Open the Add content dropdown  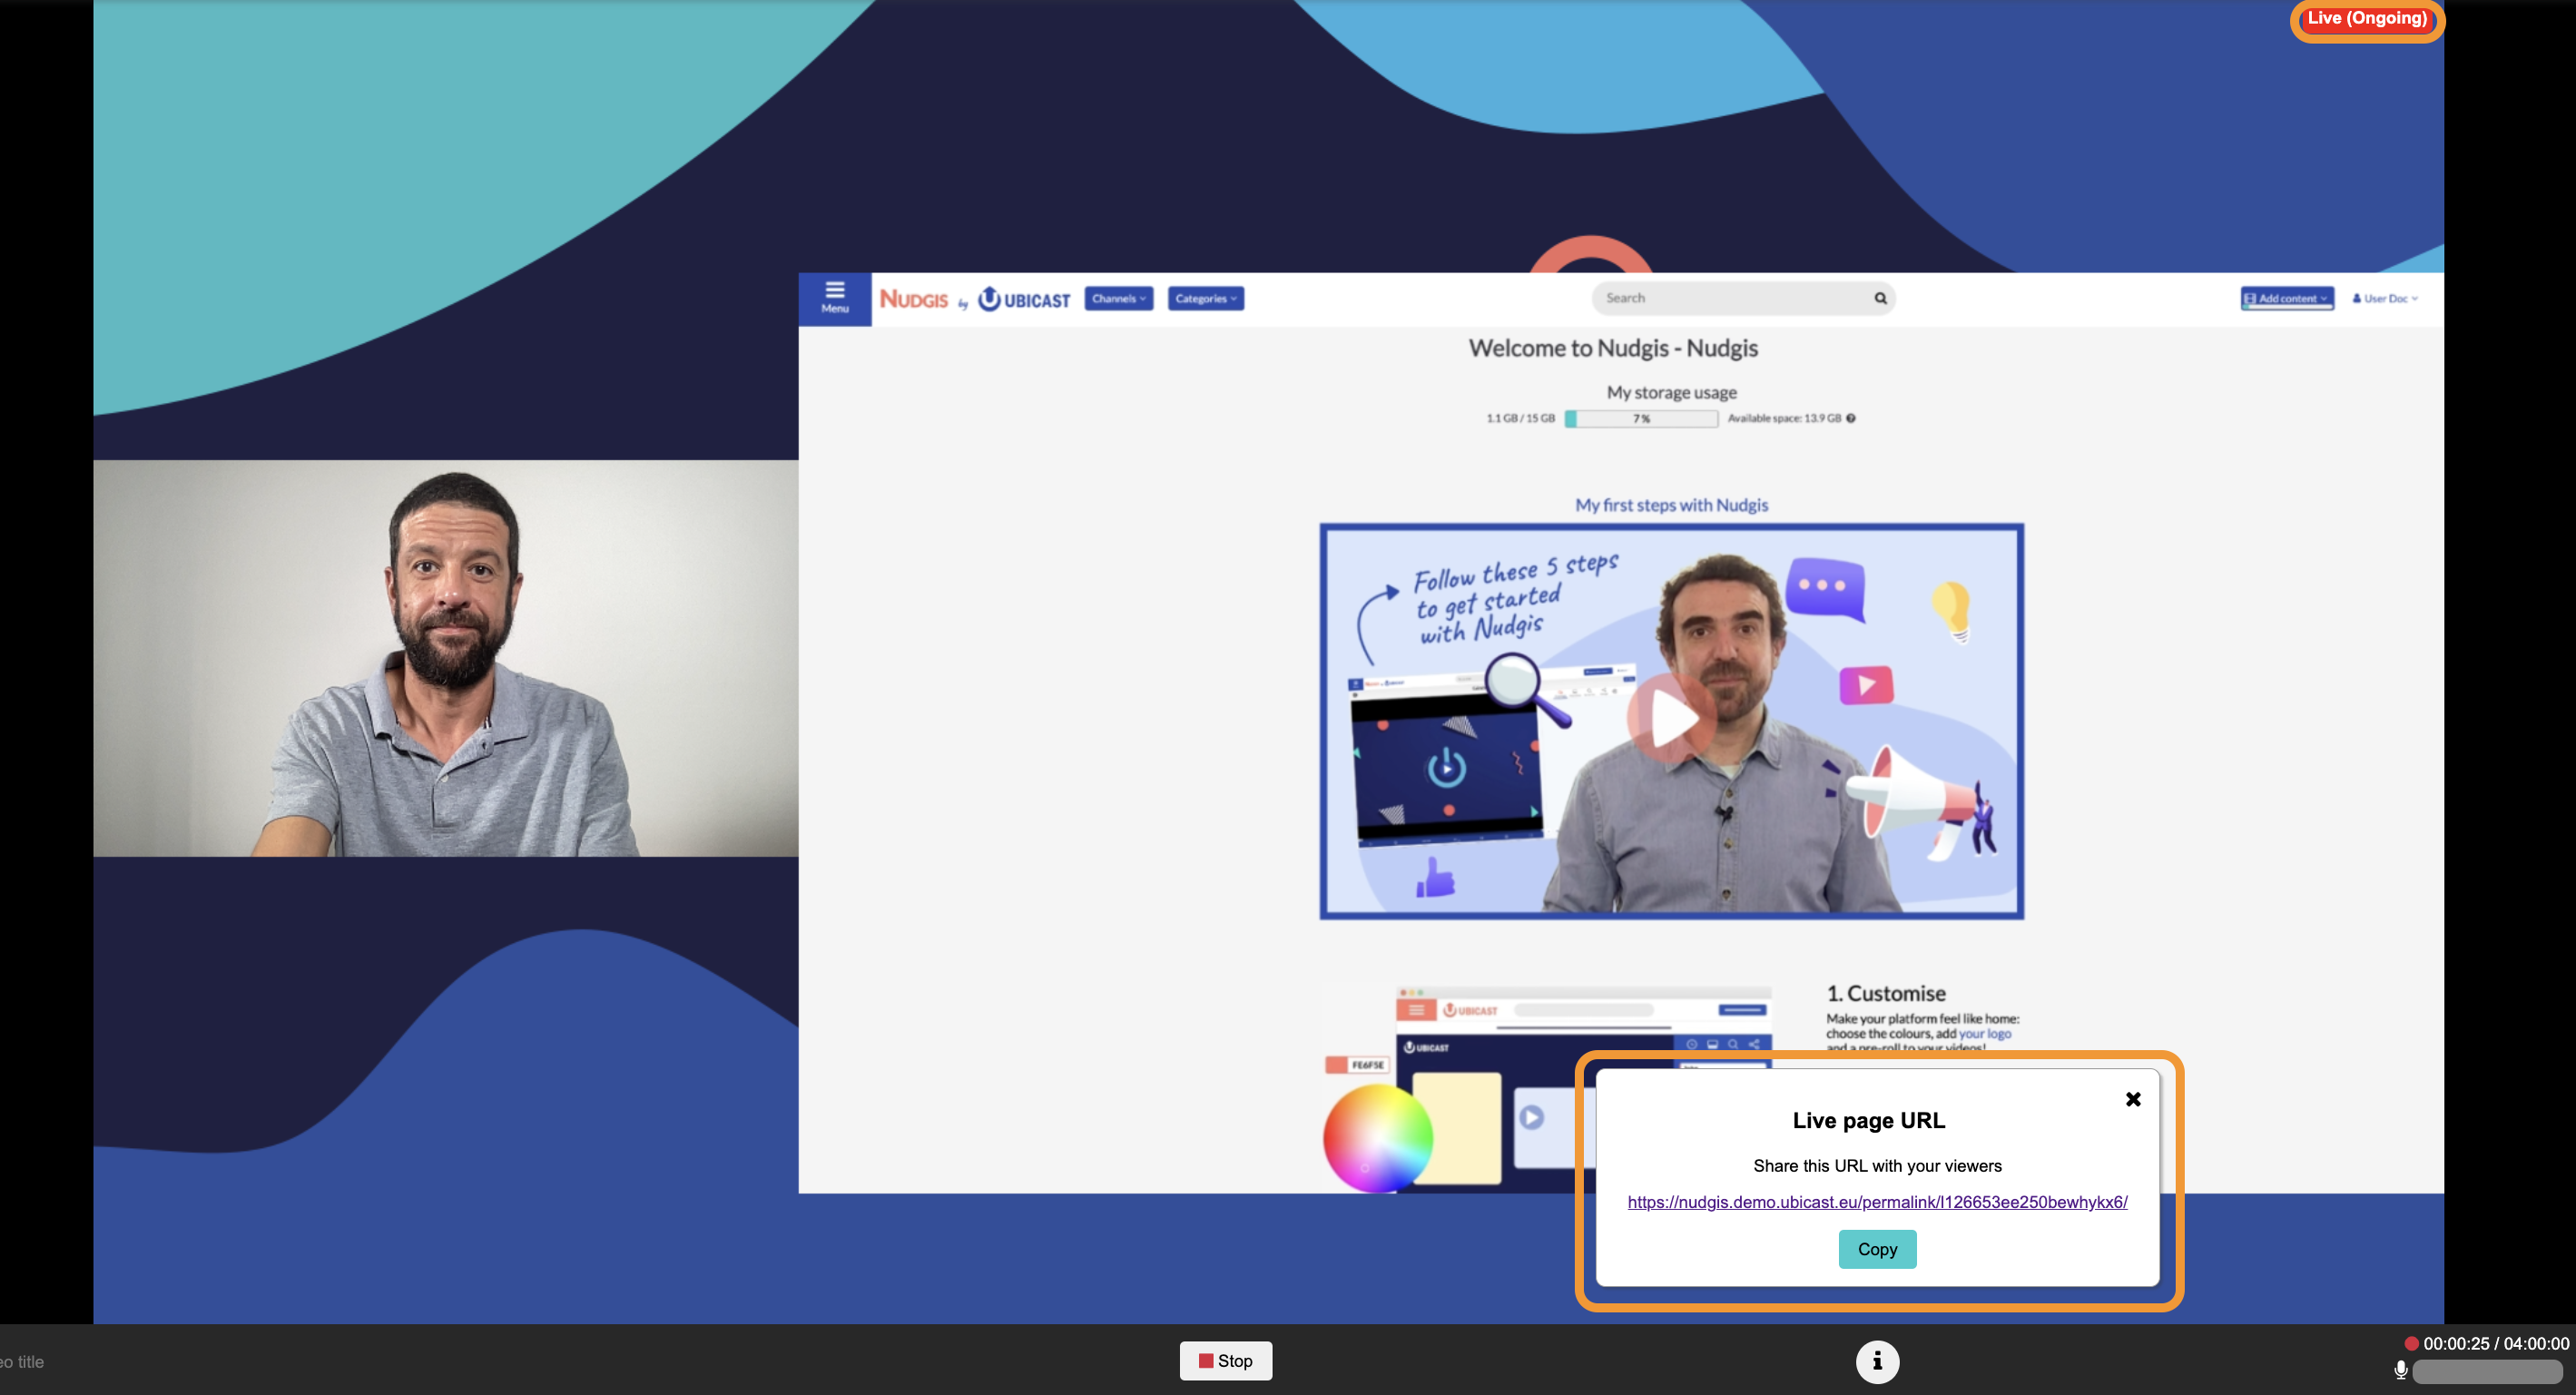[2287, 298]
